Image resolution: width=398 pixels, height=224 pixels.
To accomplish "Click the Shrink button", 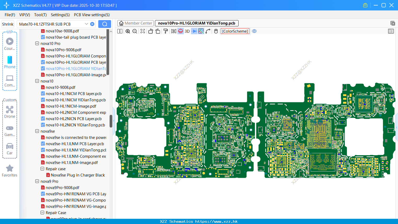I will tap(8, 24).
